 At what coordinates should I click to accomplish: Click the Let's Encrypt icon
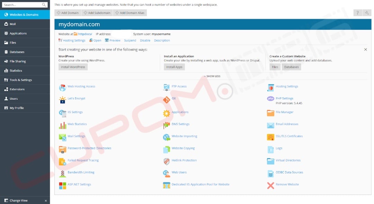[x=62, y=100]
